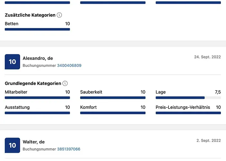Image resolution: width=226 pixels, height=161 pixels.
Task: Click the Komfort rating bar
Action: 113,113
